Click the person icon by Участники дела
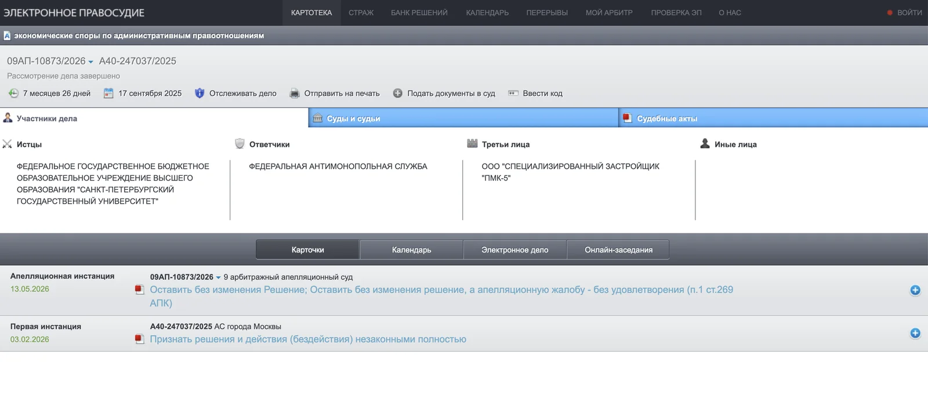 point(8,118)
